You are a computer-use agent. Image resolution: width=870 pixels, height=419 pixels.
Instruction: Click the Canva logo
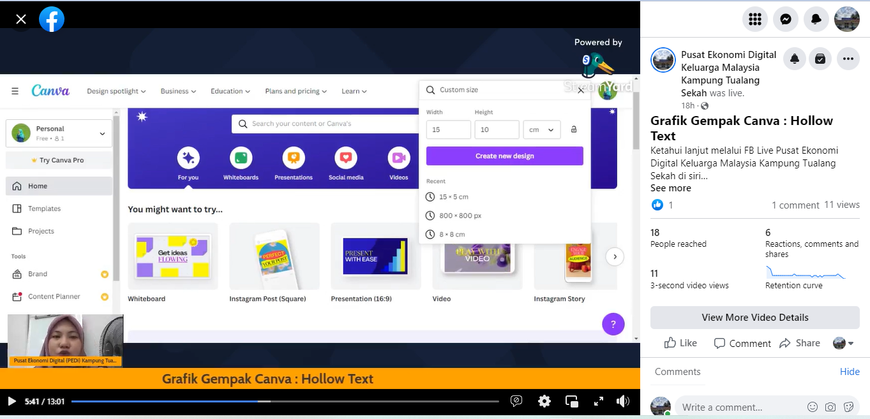(x=50, y=91)
